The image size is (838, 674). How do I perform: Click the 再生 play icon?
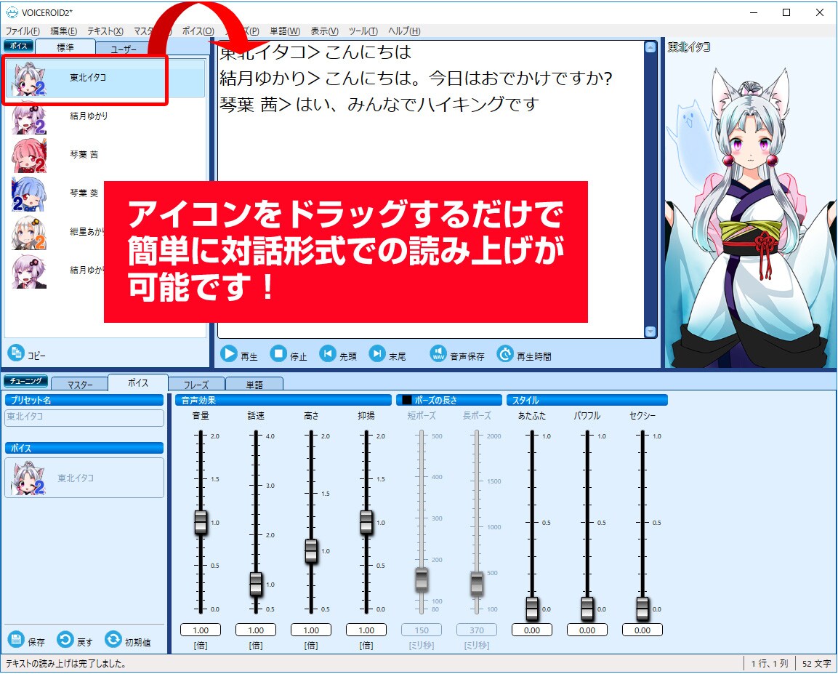coord(229,354)
